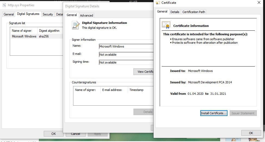Click the expiry date 31.01.2021
The height and width of the screenshot is (142, 265).
(218, 94)
